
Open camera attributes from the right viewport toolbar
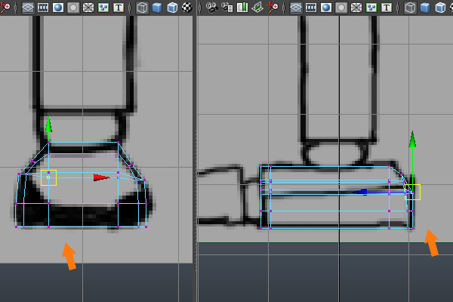[226, 8]
